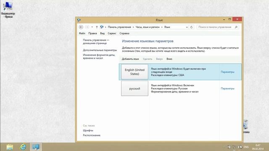
Task: Open the Расположение link
Action: pyautogui.click(x=92, y=135)
